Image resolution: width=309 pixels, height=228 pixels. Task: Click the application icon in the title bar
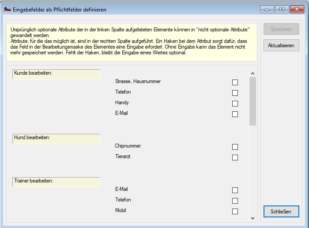click(7, 9)
